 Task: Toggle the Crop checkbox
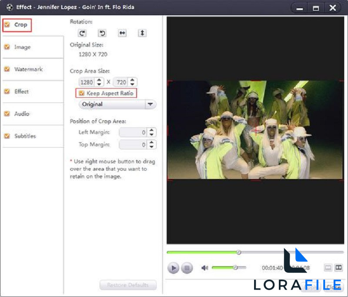(7, 25)
